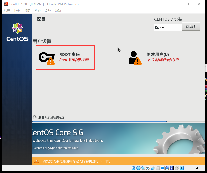
Task: Click the USB devices status icon
Action: pyautogui.click(x=153, y=168)
